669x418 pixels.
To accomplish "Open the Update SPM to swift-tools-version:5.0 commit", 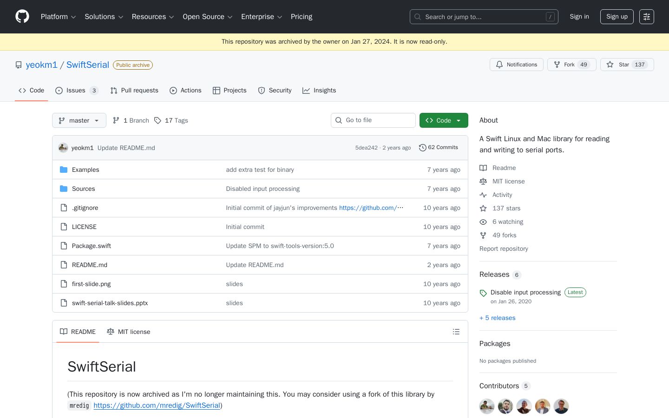I will click(x=280, y=246).
